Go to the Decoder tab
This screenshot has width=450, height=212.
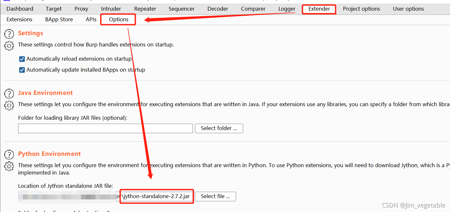tap(218, 9)
